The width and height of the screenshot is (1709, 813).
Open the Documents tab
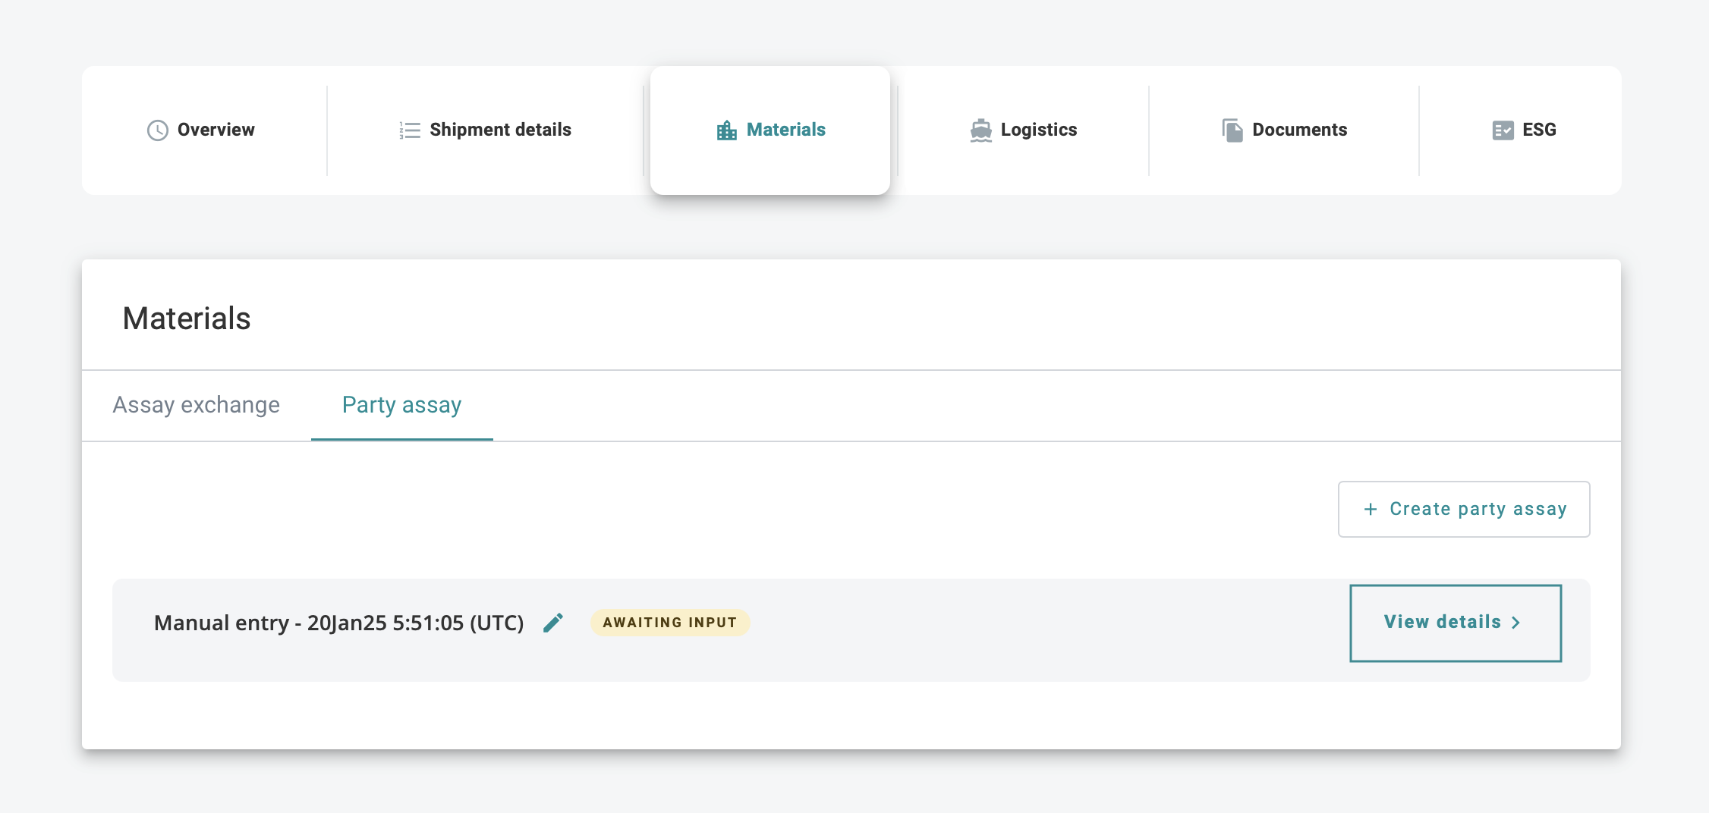1284,130
